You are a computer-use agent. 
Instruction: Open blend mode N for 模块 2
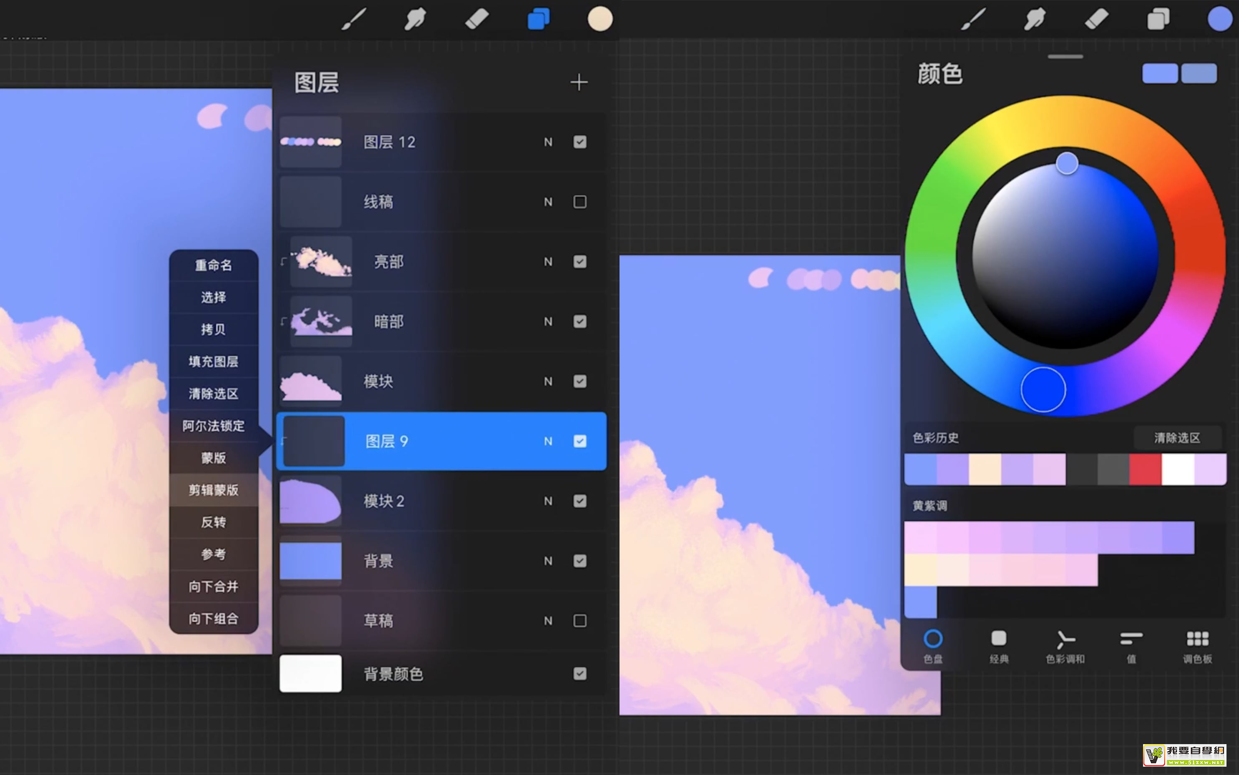(x=548, y=501)
